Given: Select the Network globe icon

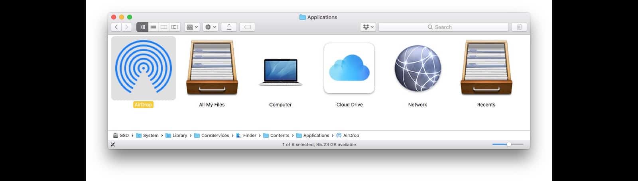Looking at the screenshot, I should [x=417, y=68].
